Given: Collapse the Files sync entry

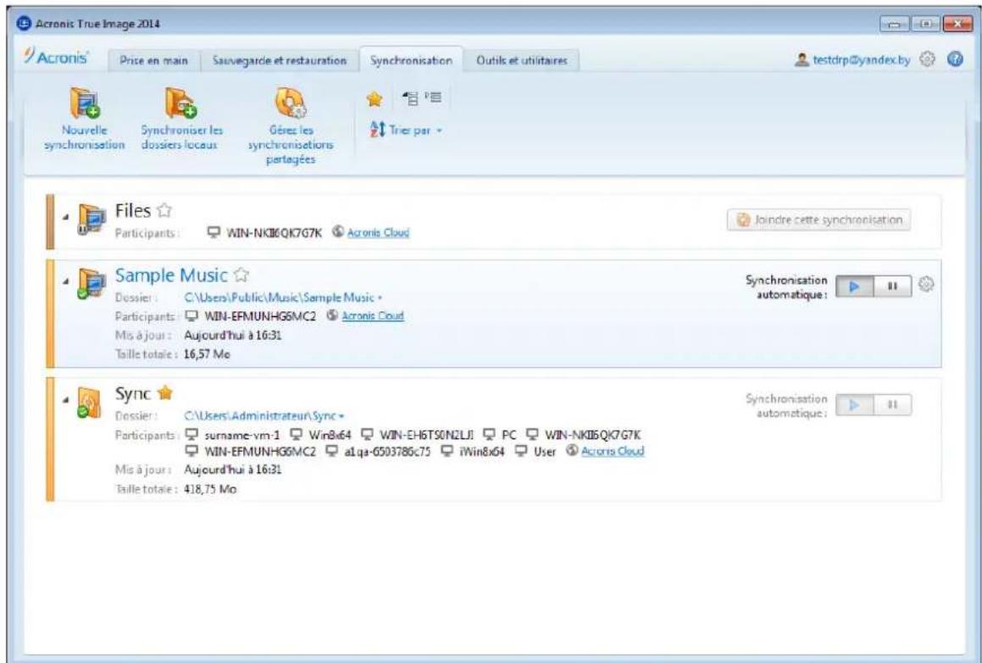Looking at the screenshot, I should coord(66,217).
